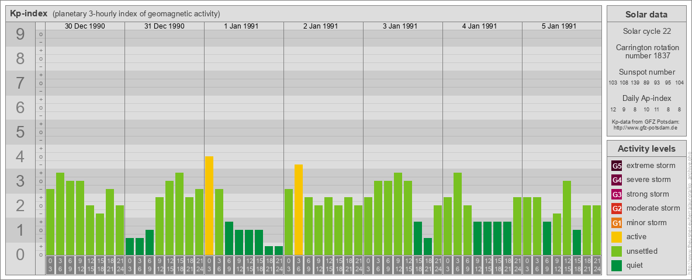Click the G3 strong storm badge
Viewport: 692px width, 280px height.
(x=617, y=194)
